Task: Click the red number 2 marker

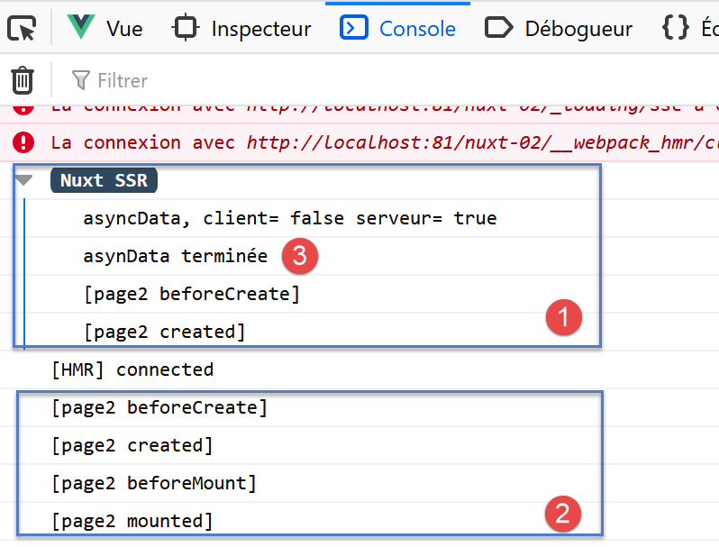Action: pos(562,515)
